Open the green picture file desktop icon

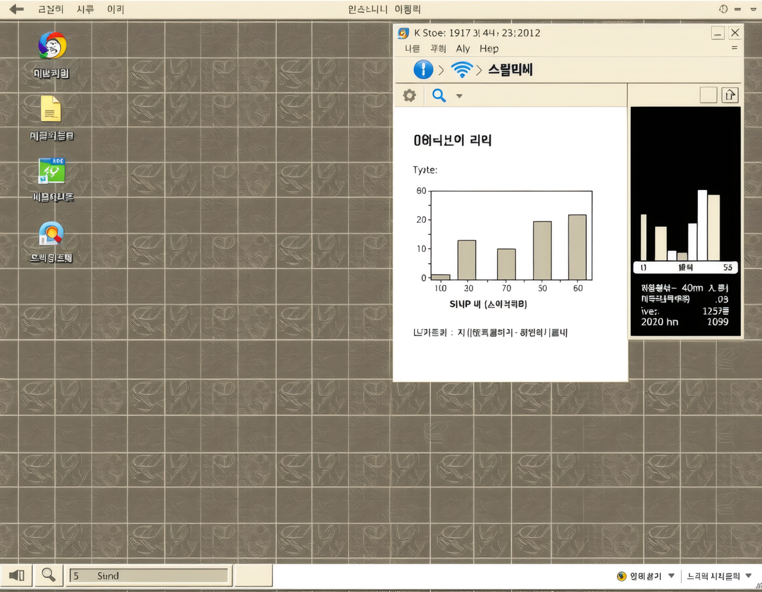click(x=52, y=171)
